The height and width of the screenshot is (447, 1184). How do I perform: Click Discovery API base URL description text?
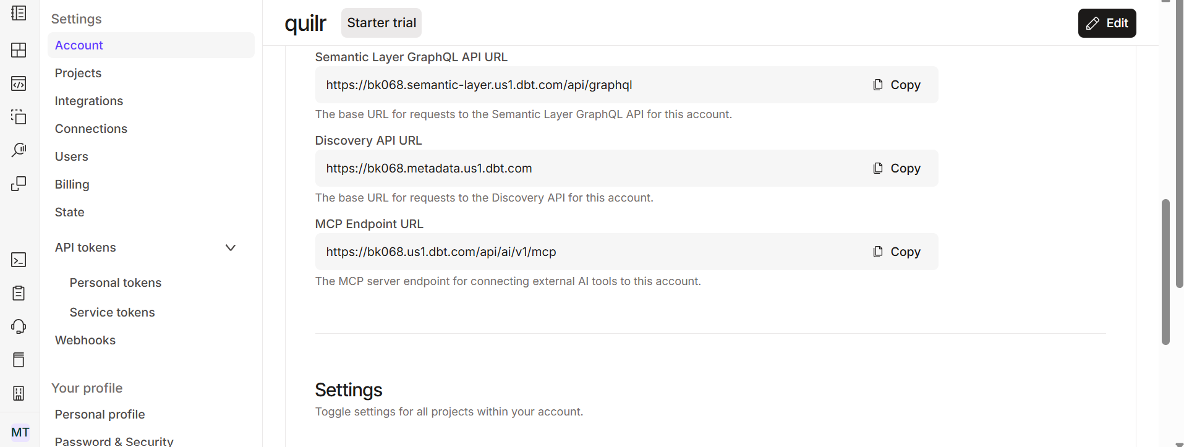coord(484,198)
